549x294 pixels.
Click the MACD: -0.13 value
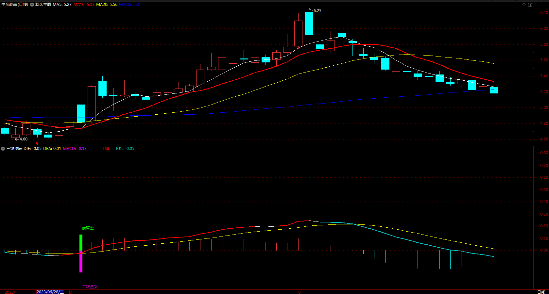[x=75, y=149]
